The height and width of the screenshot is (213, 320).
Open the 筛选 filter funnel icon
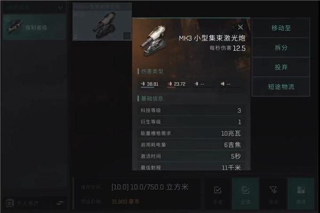point(273,190)
